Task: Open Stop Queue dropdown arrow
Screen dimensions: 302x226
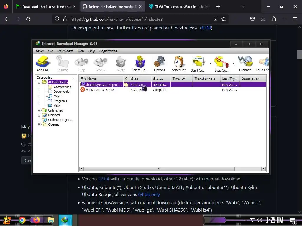Action: 234,64
